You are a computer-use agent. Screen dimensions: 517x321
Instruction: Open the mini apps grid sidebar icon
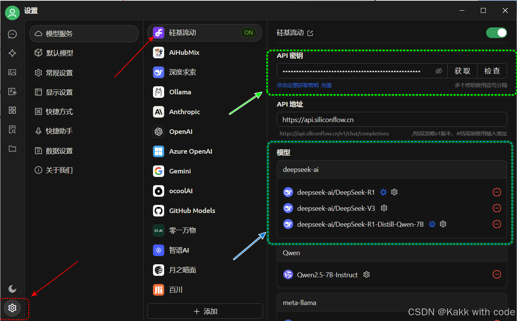[12, 110]
